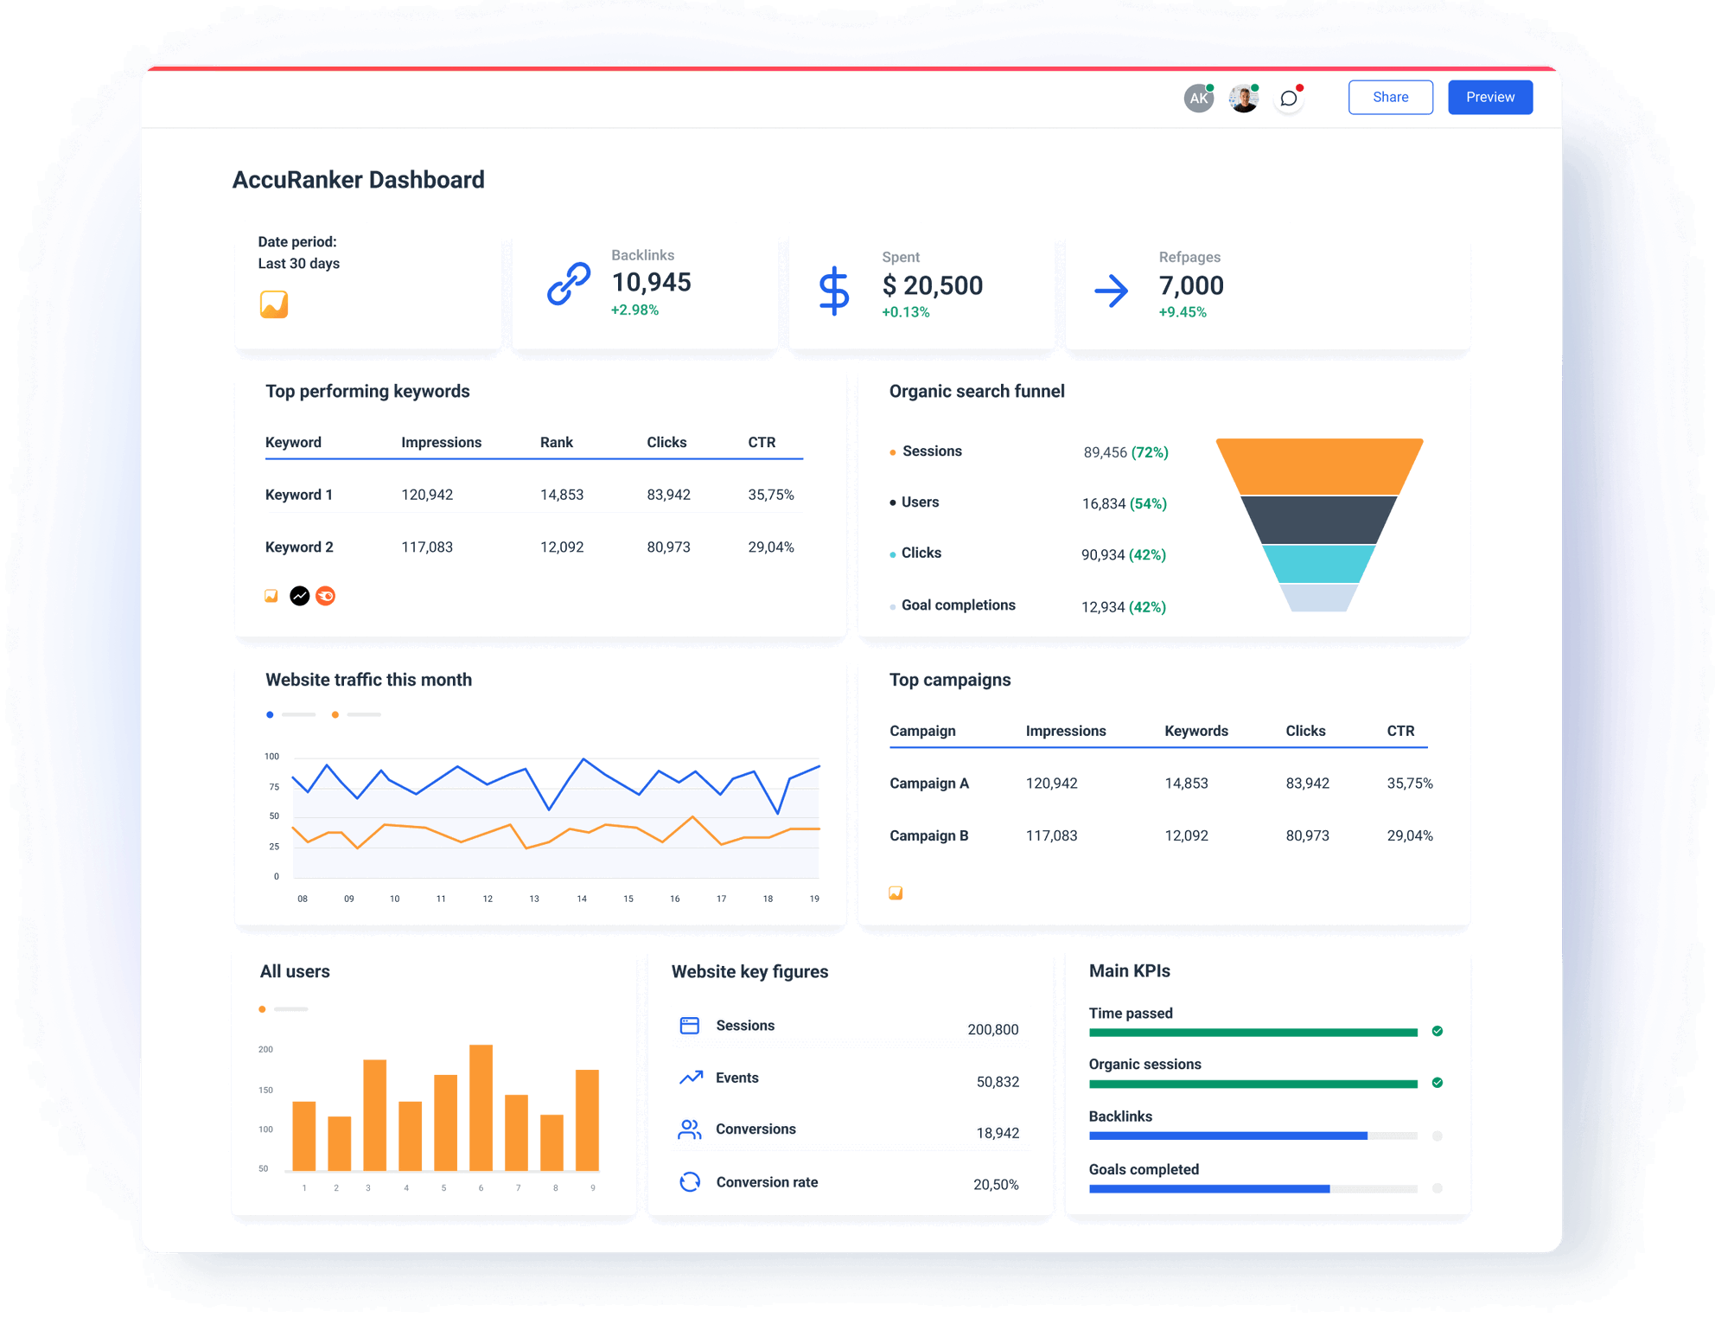Image resolution: width=1715 pixels, height=1318 pixels.
Task: Click the Preview button
Action: click(1489, 97)
